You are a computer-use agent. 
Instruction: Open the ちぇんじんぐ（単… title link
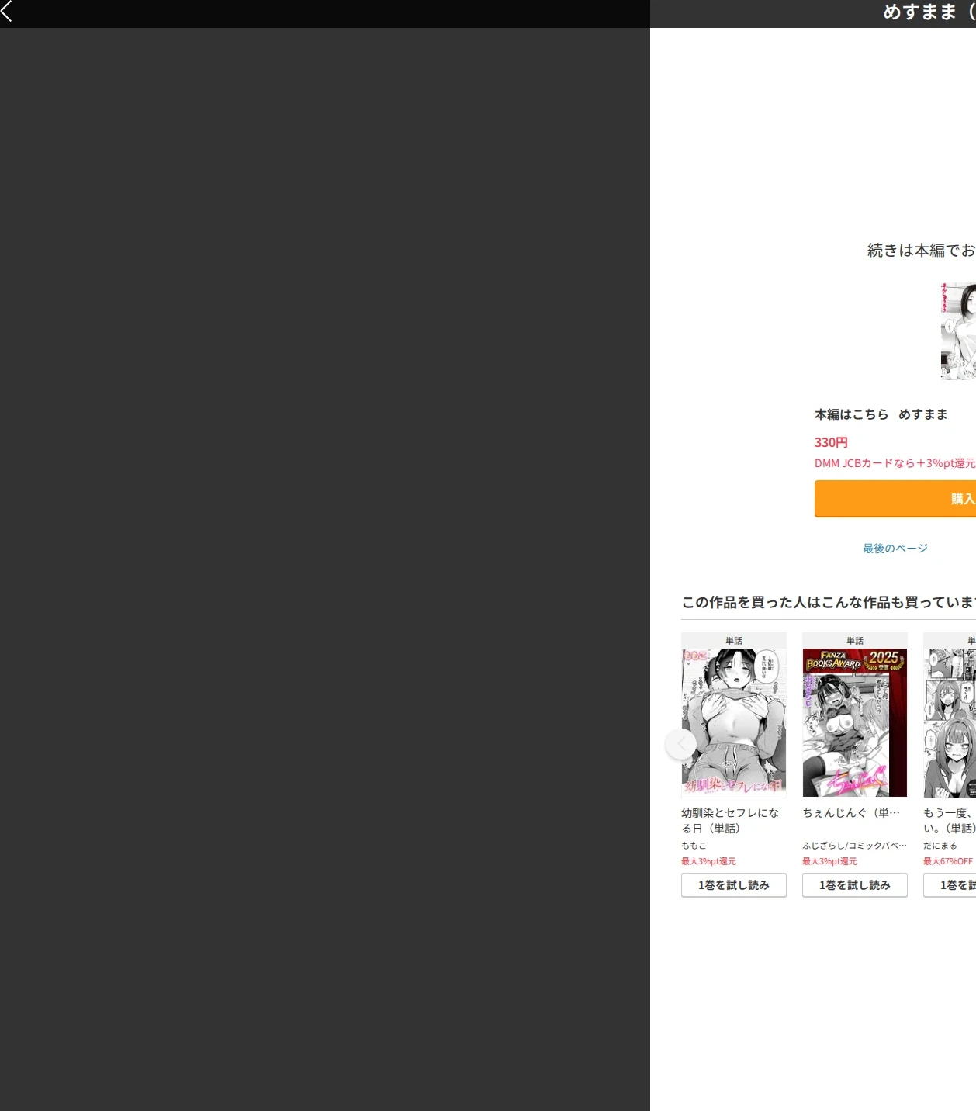click(x=851, y=813)
